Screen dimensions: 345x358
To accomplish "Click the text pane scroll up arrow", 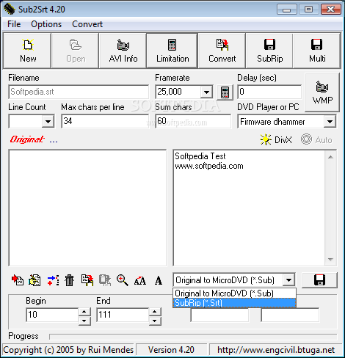I will coord(330,157).
